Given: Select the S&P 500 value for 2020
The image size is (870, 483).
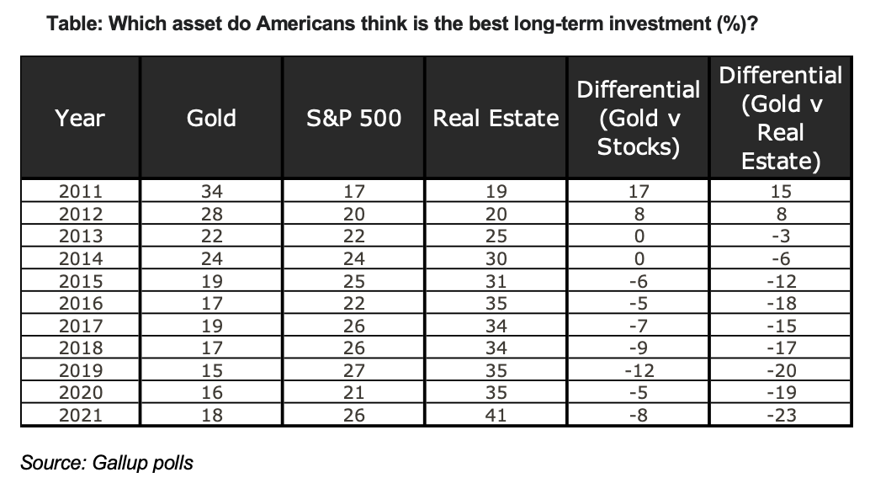Looking at the screenshot, I should point(353,392).
